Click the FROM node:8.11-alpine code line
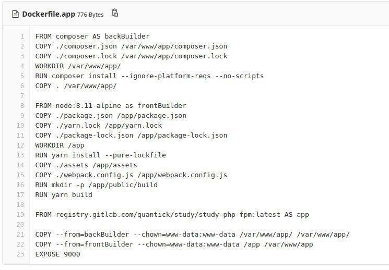 pyautogui.click(x=111, y=106)
